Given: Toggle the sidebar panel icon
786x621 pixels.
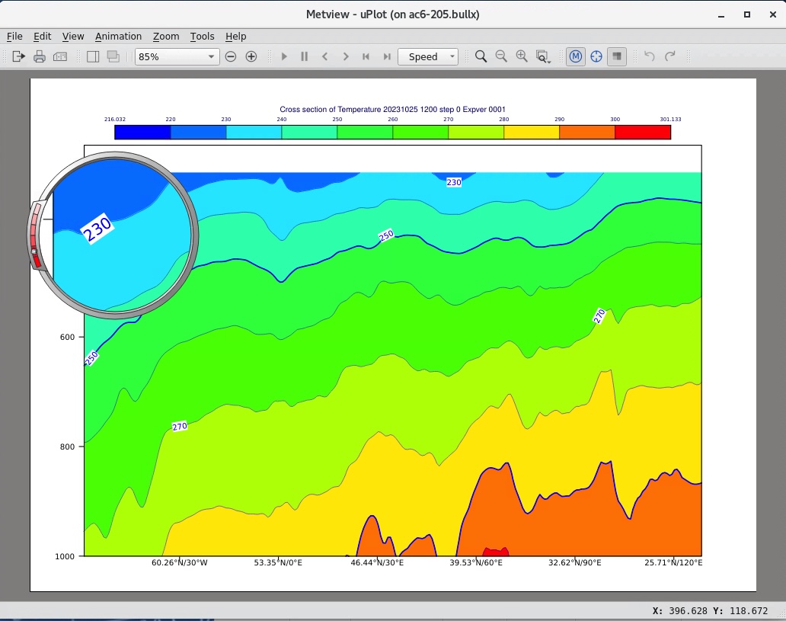Looking at the screenshot, I should coord(93,56).
